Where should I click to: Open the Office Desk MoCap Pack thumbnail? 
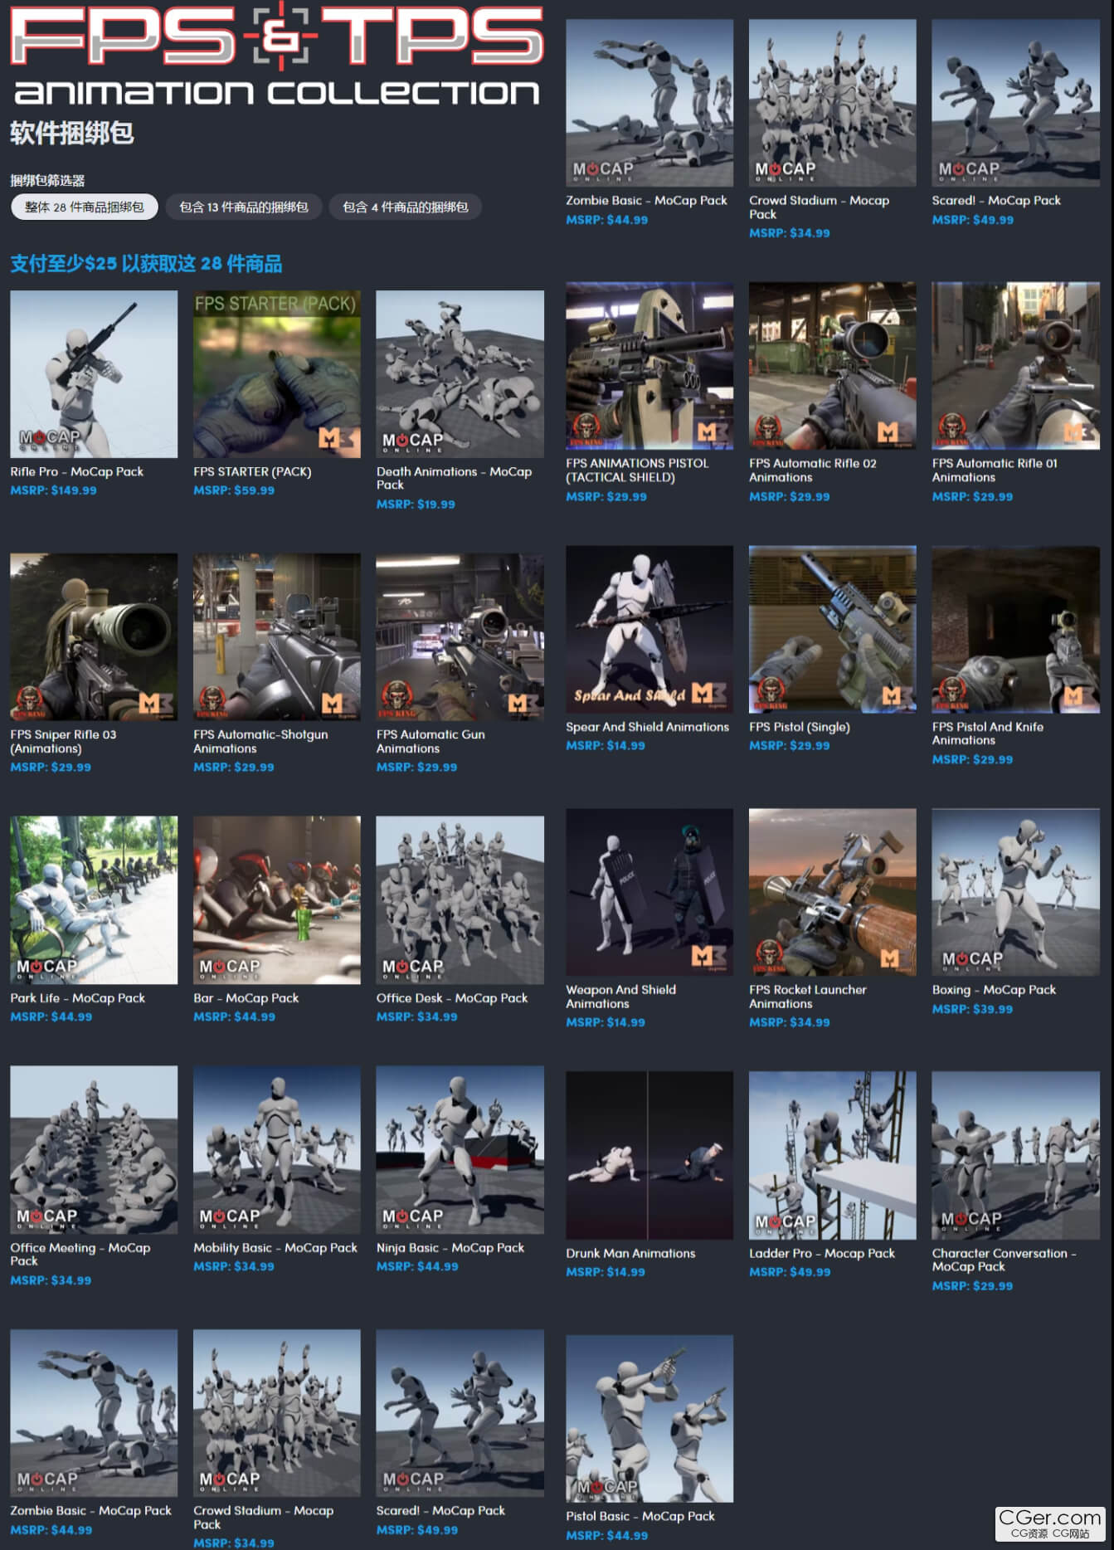[460, 900]
